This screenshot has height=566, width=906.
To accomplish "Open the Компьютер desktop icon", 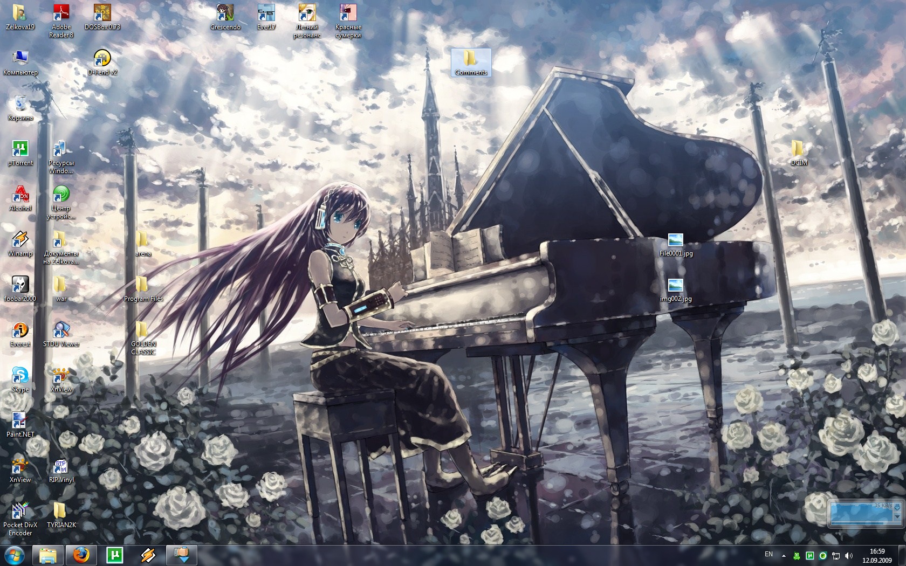I will point(20,63).
